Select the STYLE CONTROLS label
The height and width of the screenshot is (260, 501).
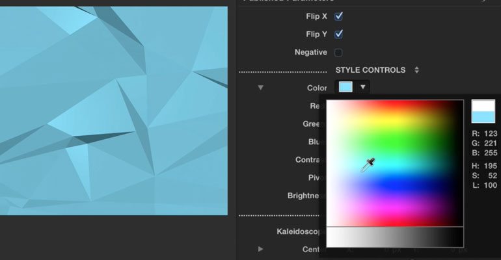point(370,70)
